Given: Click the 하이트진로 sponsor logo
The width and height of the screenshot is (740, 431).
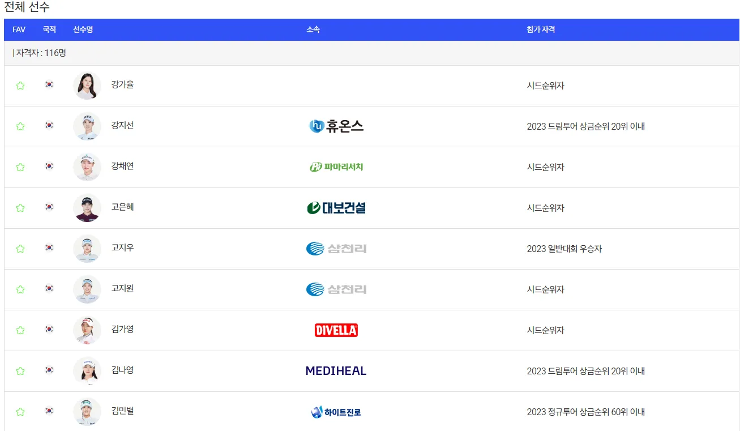Looking at the screenshot, I should pyautogui.click(x=336, y=412).
